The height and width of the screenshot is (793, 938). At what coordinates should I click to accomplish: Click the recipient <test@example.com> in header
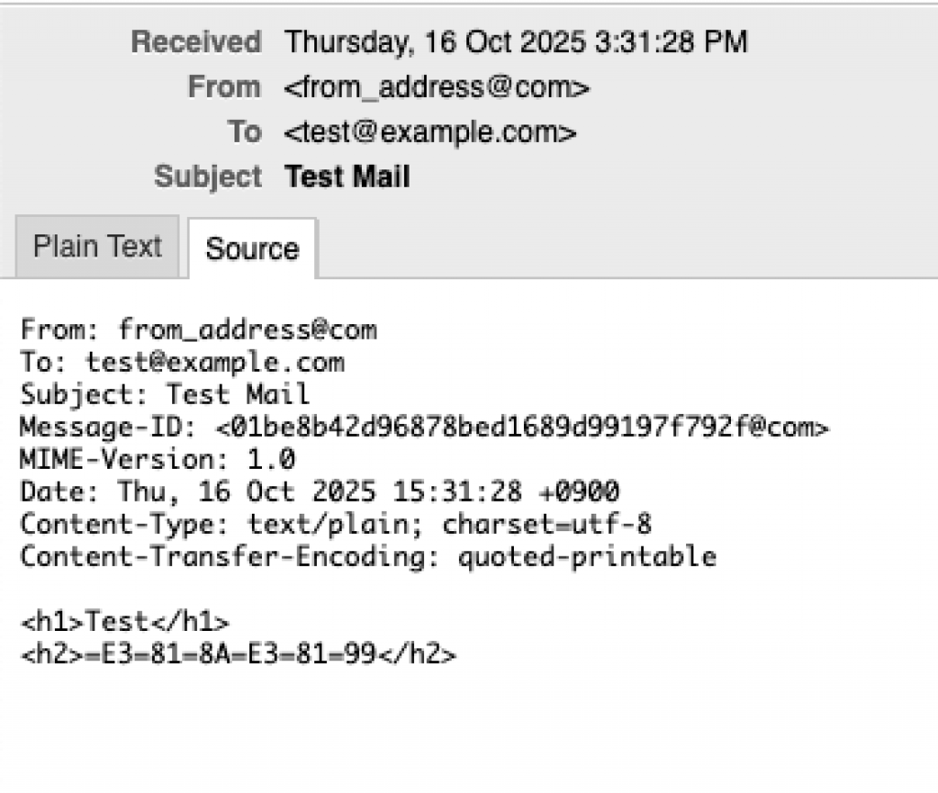(430, 132)
